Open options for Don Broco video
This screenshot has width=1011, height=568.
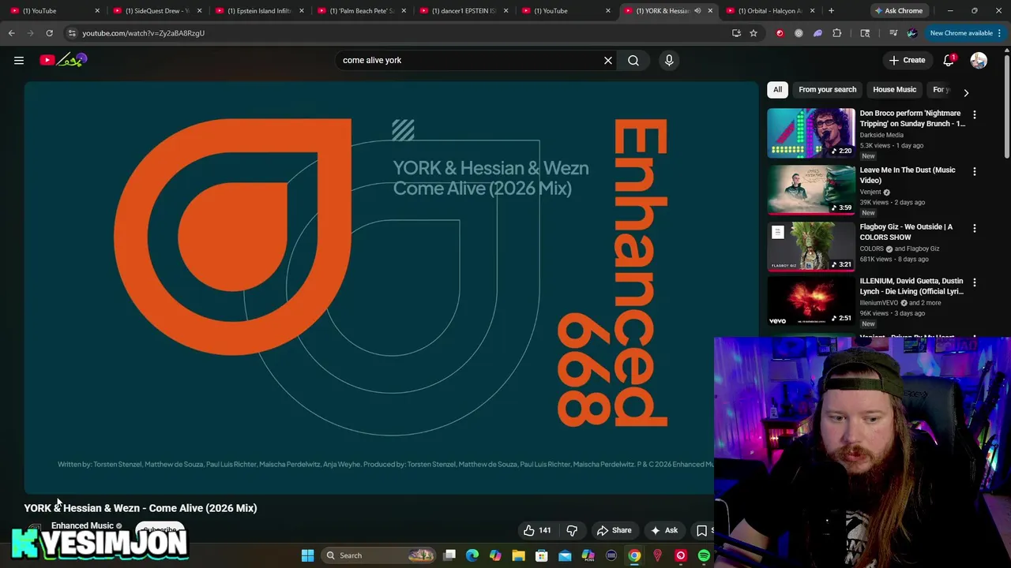[x=974, y=114]
